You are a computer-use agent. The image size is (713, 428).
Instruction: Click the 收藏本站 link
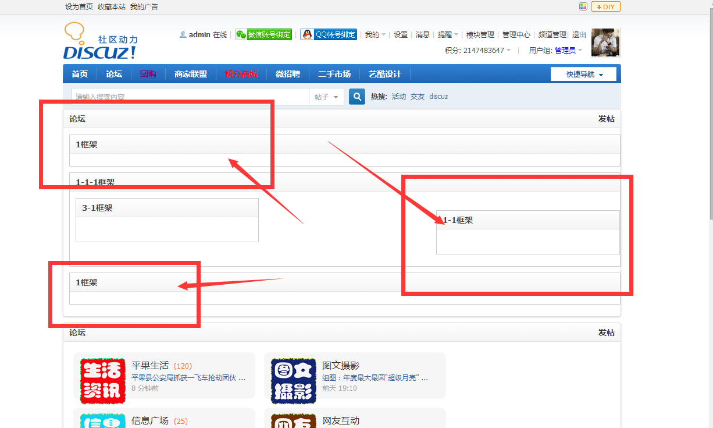[x=112, y=7]
